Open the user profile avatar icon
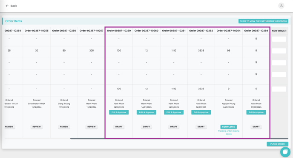Viewport: 293px width, 158px height. 281,6
